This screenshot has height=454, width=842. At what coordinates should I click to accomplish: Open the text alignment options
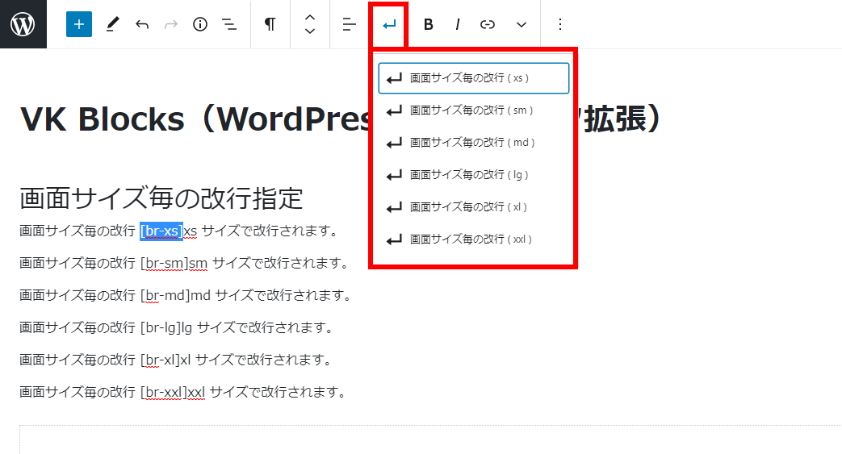pyautogui.click(x=349, y=24)
